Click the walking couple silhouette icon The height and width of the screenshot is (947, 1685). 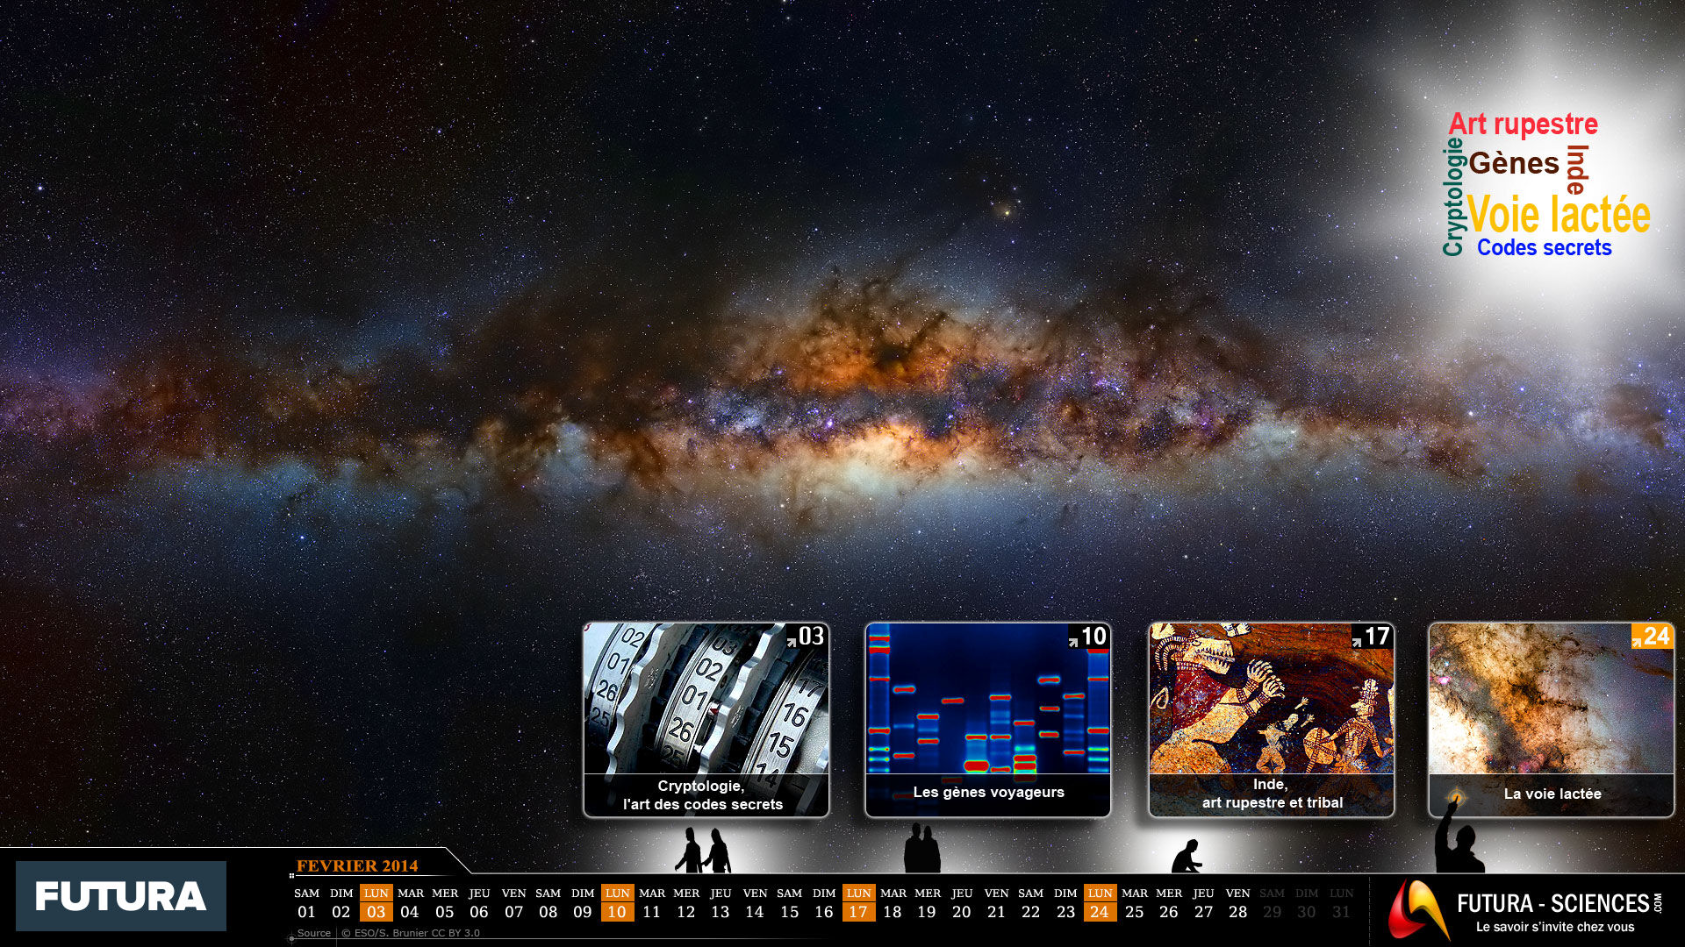pos(704,851)
